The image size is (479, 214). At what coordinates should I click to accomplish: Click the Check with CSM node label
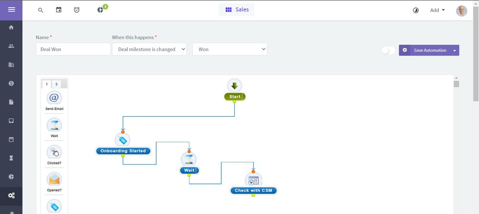pos(253,191)
